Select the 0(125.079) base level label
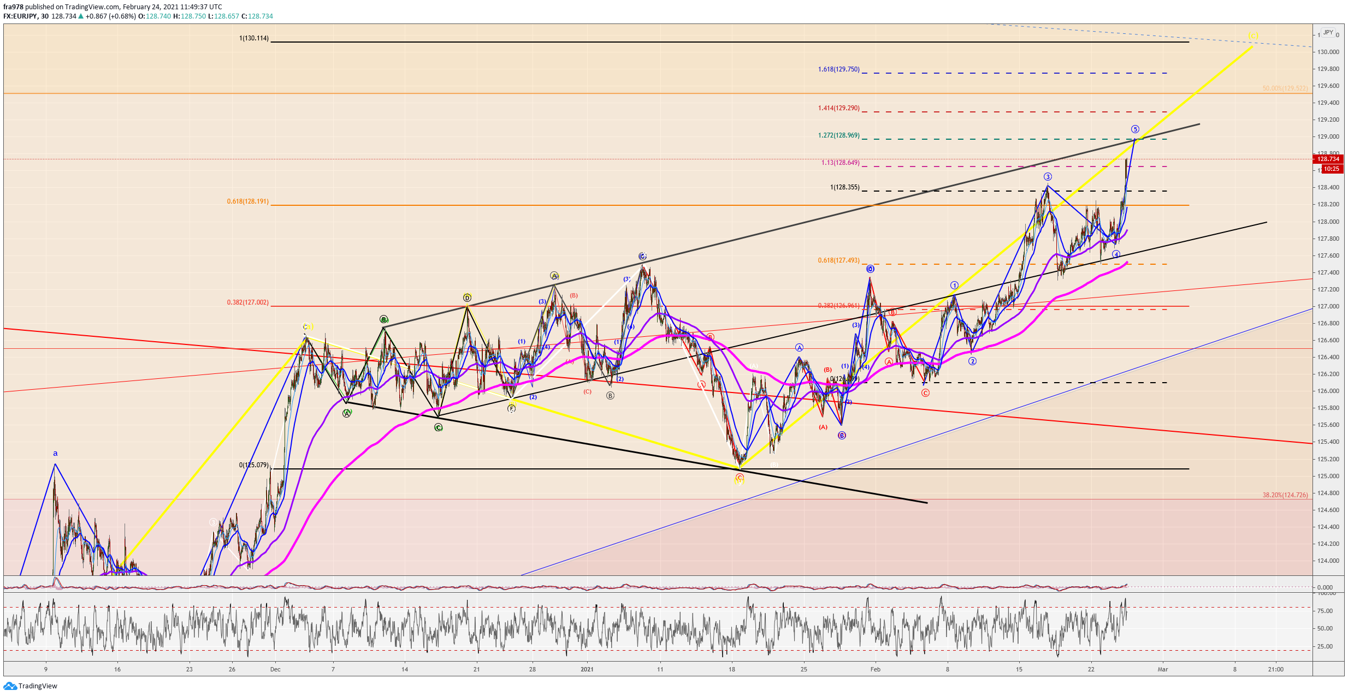This screenshot has width=1348, height=696. (x=254, y=466)
